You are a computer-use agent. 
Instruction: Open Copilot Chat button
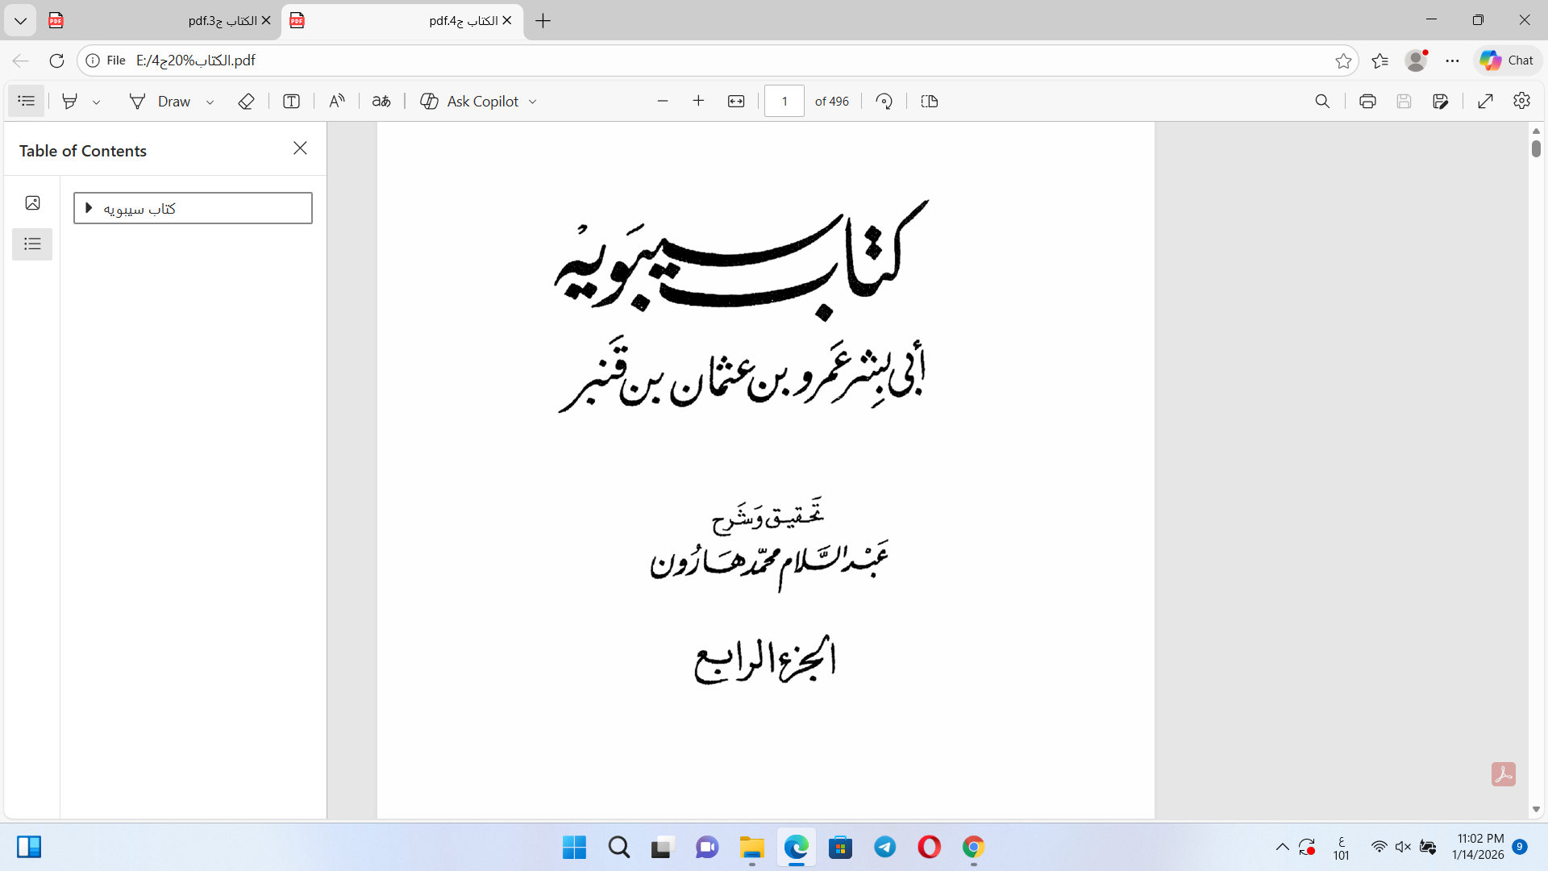pos(1508,60)
